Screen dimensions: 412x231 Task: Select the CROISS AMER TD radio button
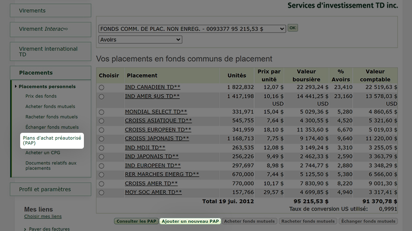click(101, 184)
